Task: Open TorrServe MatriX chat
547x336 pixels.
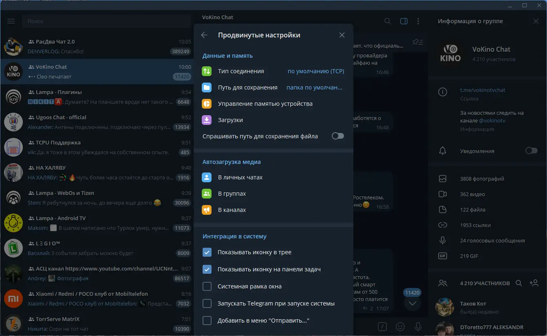Action: (x=97, y=324)
